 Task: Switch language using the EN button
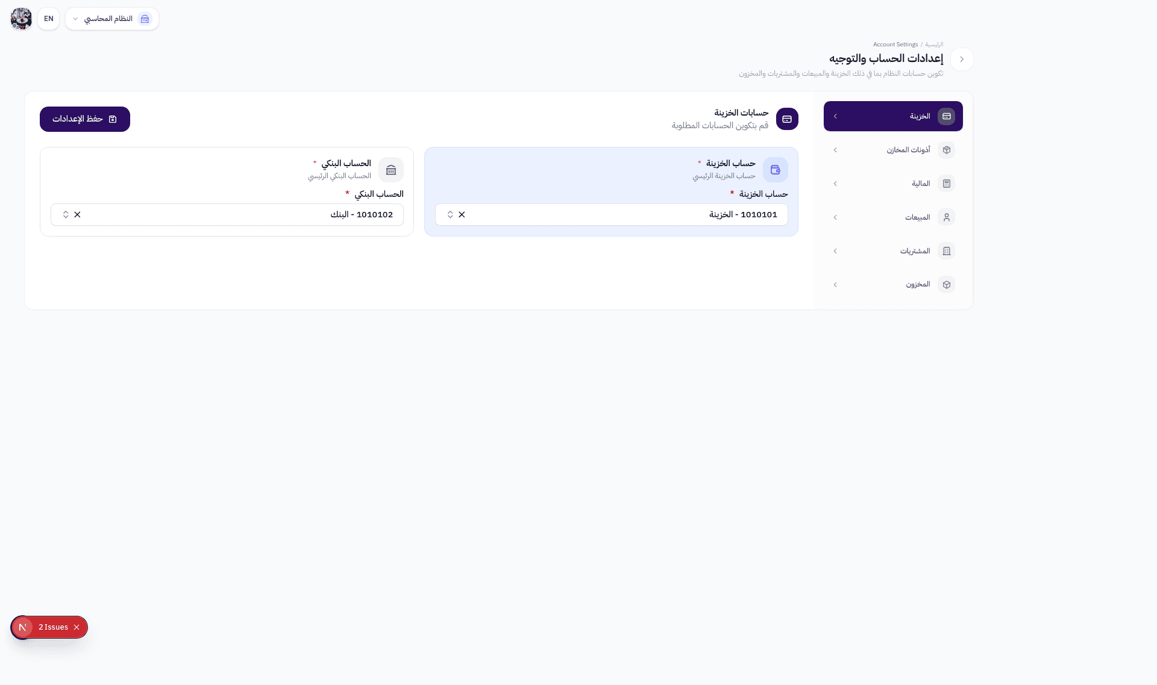click(48, 19)
